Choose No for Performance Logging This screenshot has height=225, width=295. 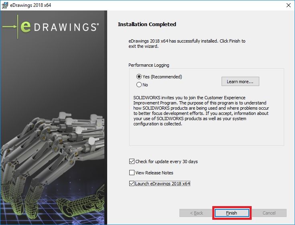click(139, 85)
